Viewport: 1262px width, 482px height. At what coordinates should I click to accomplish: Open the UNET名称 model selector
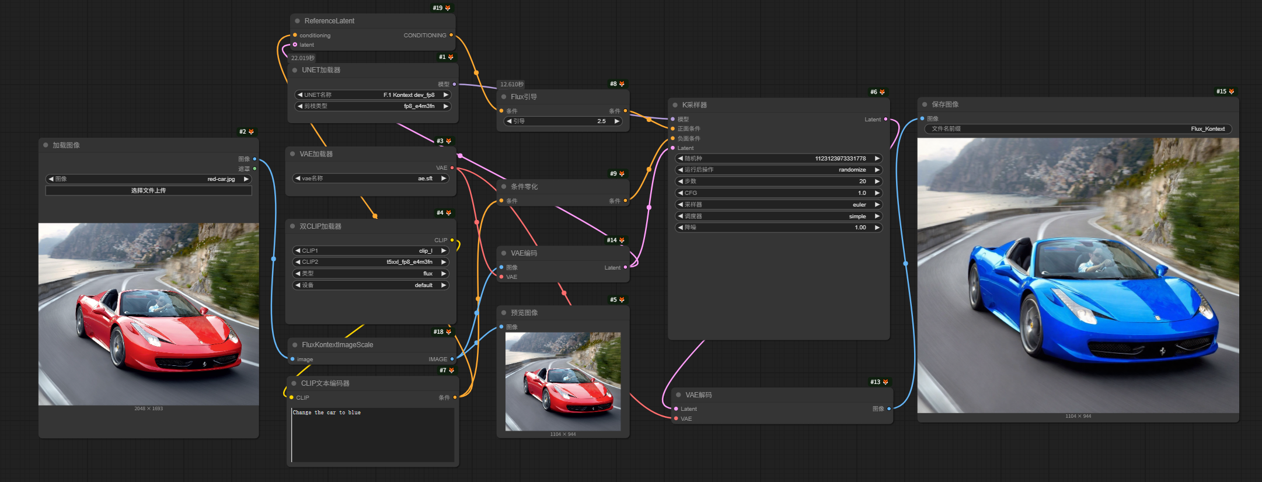pos(372,95)
